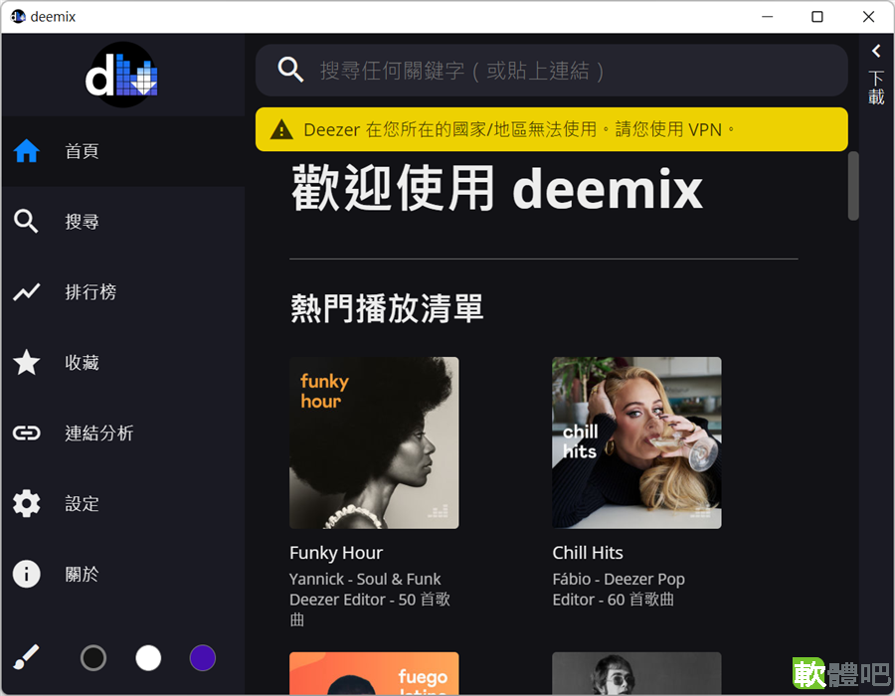Maximize the deemix window
Image resolution: width=895 pixels, height=696 pixels.
pos(817,17)
